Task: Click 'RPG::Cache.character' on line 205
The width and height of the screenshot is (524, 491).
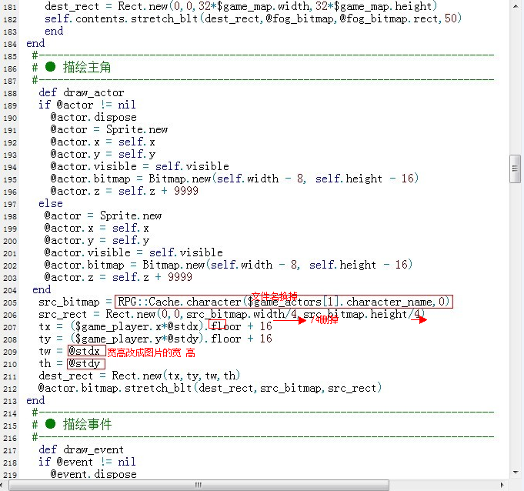Action: coord(179,302)
